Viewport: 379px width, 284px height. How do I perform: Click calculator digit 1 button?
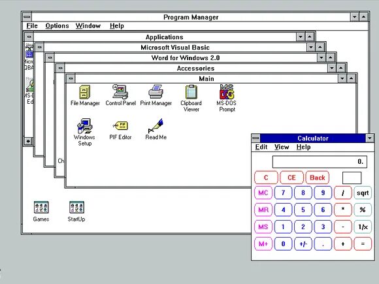(283, 227)
